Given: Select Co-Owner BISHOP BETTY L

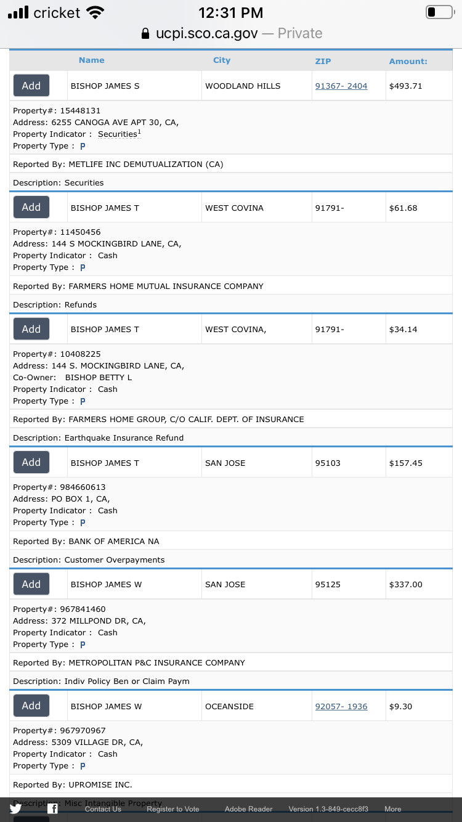Looking at the screenshot, I should (x=73, y=378).
